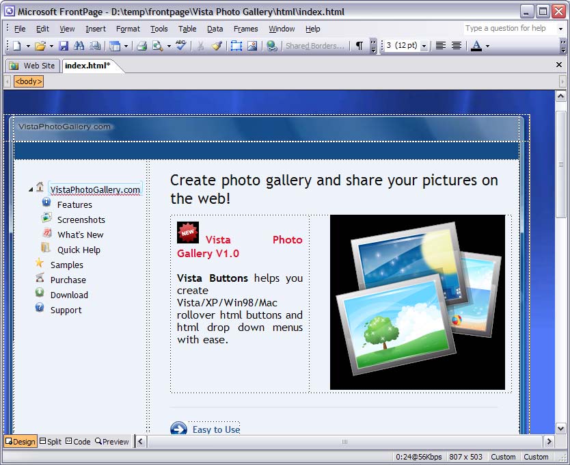Click the Insert Hyperlink globe icon

pyautogui.click(x=272, y=46)
